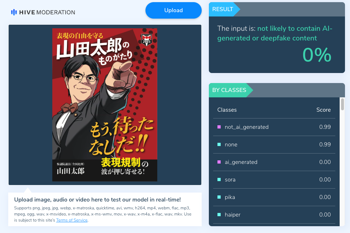Click the purple marker beside ai_generated
Screen dimensions: 350x233
click(219, 162)
